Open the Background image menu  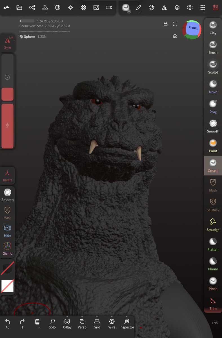click(x=96, y=8)
